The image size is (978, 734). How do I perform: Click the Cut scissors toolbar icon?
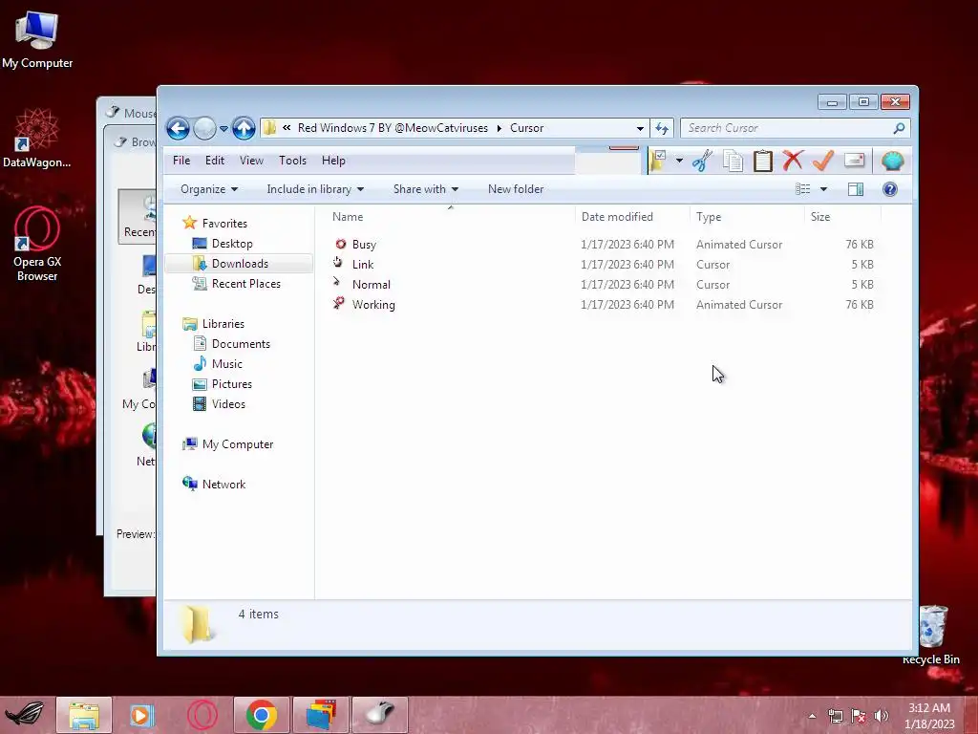tap(702, 161)
